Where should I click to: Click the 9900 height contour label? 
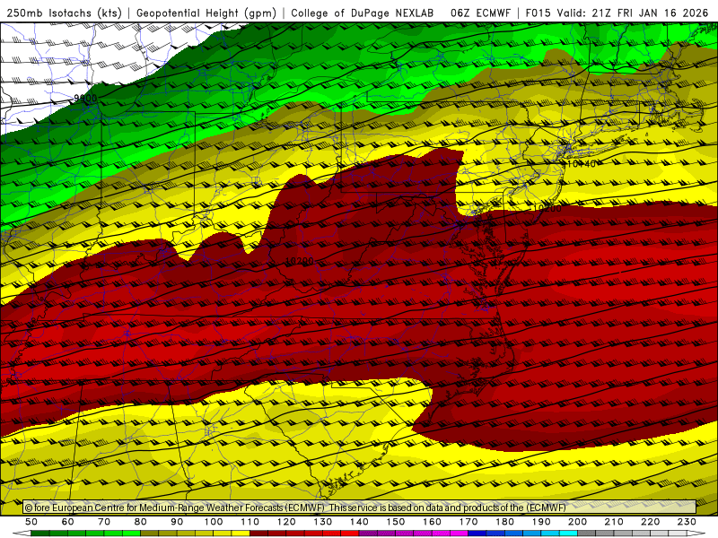coord(85,99)
